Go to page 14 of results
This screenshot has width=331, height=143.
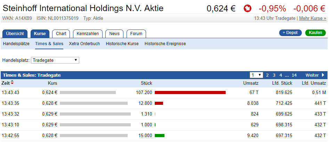click(294, 75)
